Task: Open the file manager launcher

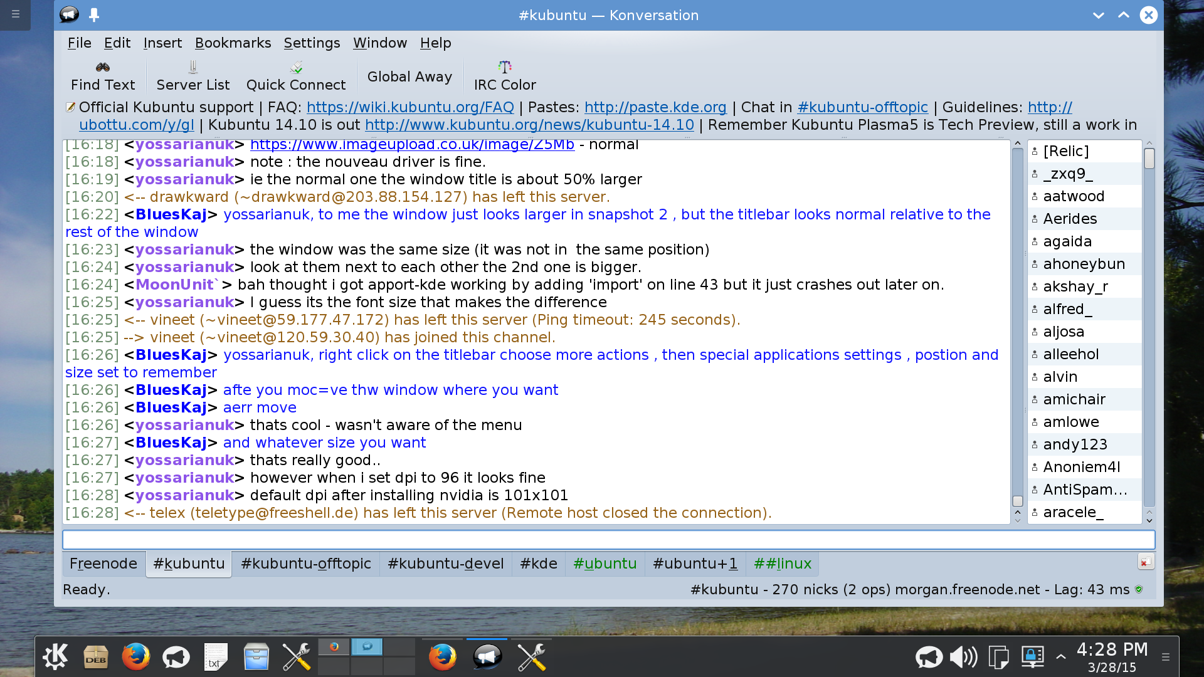Action: [256, 657]
